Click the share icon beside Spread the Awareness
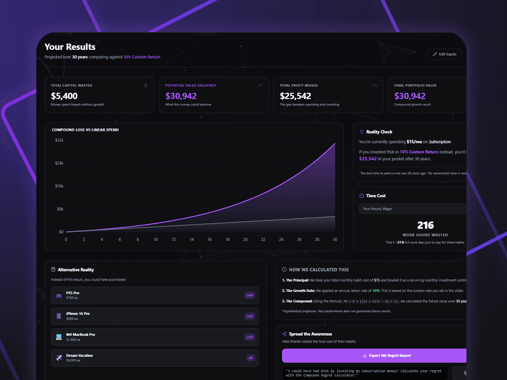The image size is (507, 380). (x=284, y=334)
